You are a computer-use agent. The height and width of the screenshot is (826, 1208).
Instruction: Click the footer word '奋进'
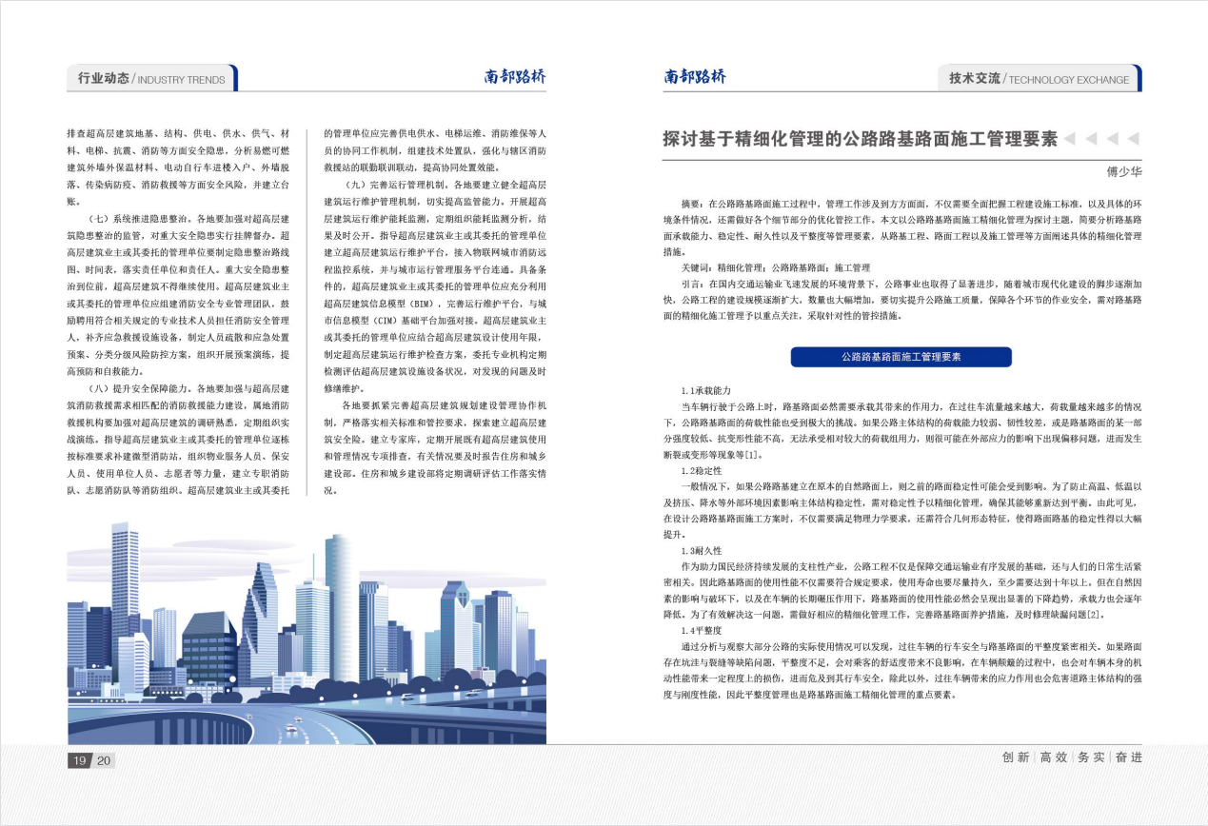tap(1128, 757)
